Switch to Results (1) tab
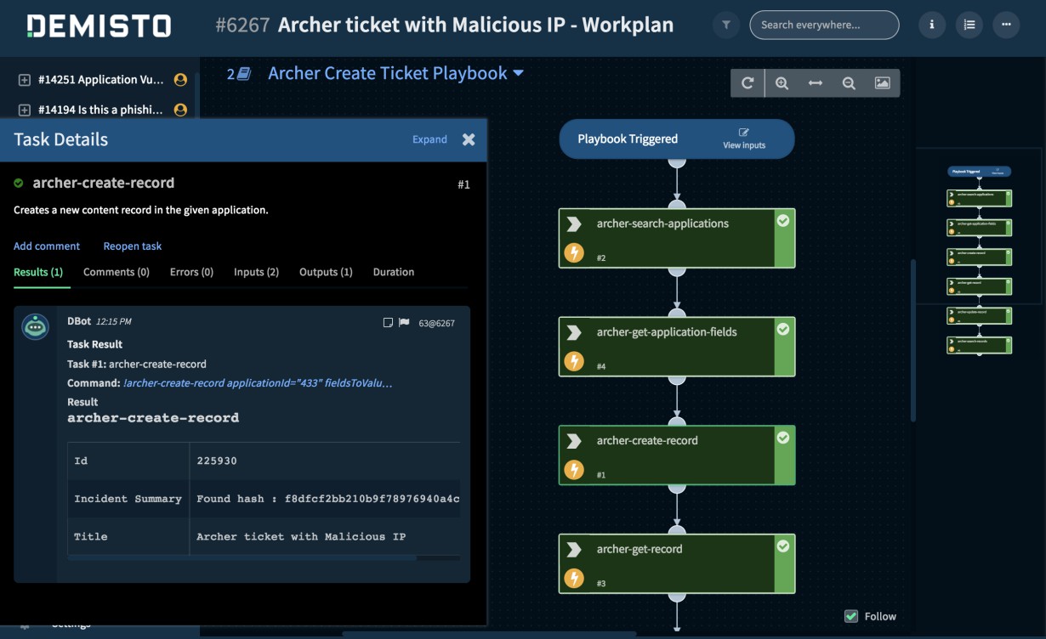This screenshot has height=639, width=1046. tap(38, 272)
